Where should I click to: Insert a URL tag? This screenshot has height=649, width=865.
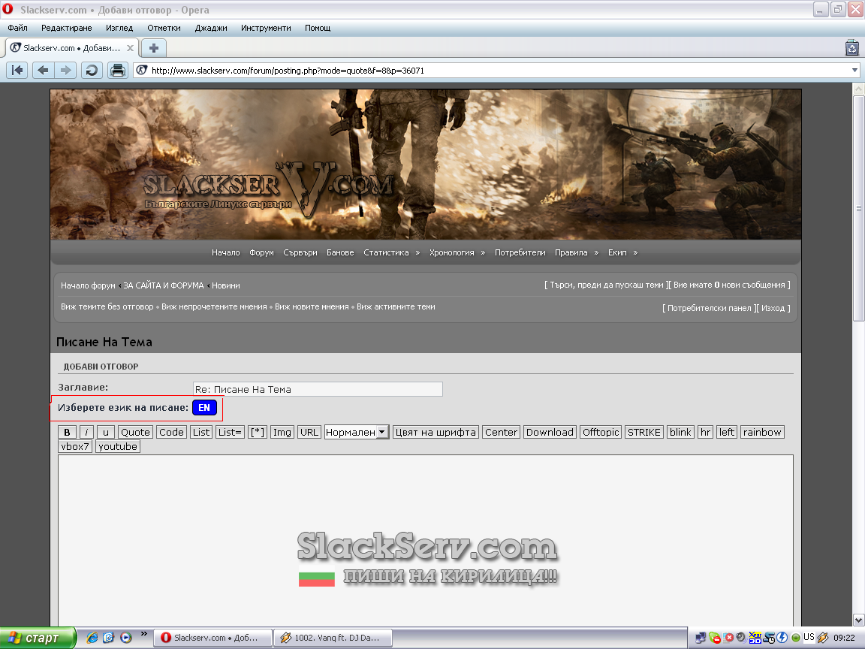click(x=309, y=432)
